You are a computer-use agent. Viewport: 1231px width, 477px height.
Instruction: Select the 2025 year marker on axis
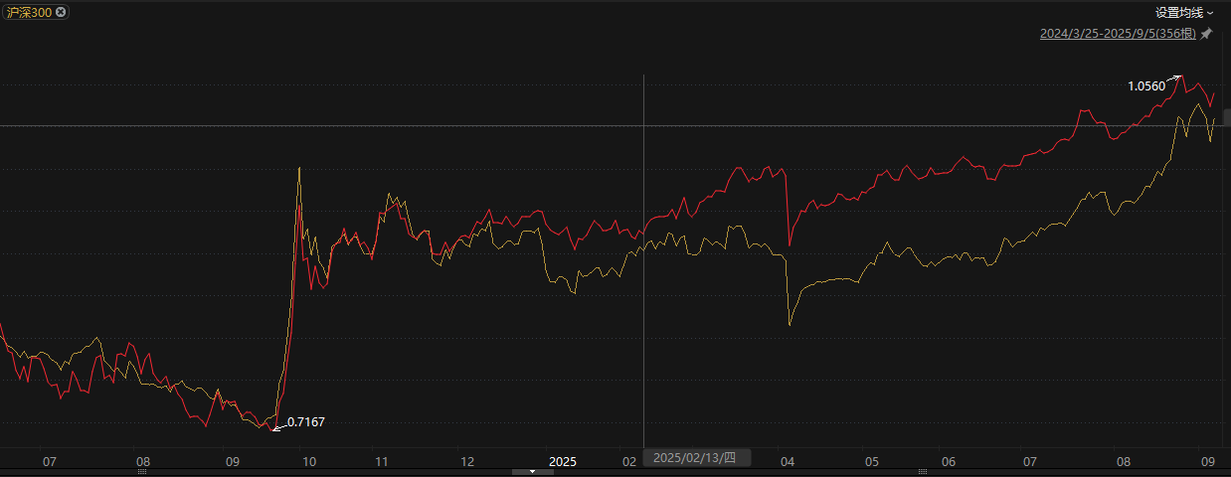(563, 462)
